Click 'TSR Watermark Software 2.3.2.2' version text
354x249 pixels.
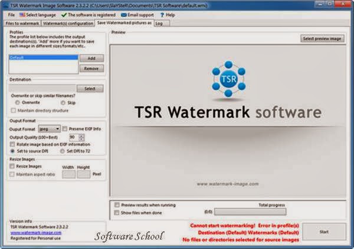click(40, 227)
